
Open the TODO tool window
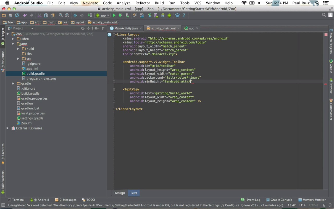88,200
